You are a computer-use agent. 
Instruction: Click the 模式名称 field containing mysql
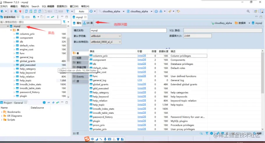pyautogui.click(x=128, y=30)
